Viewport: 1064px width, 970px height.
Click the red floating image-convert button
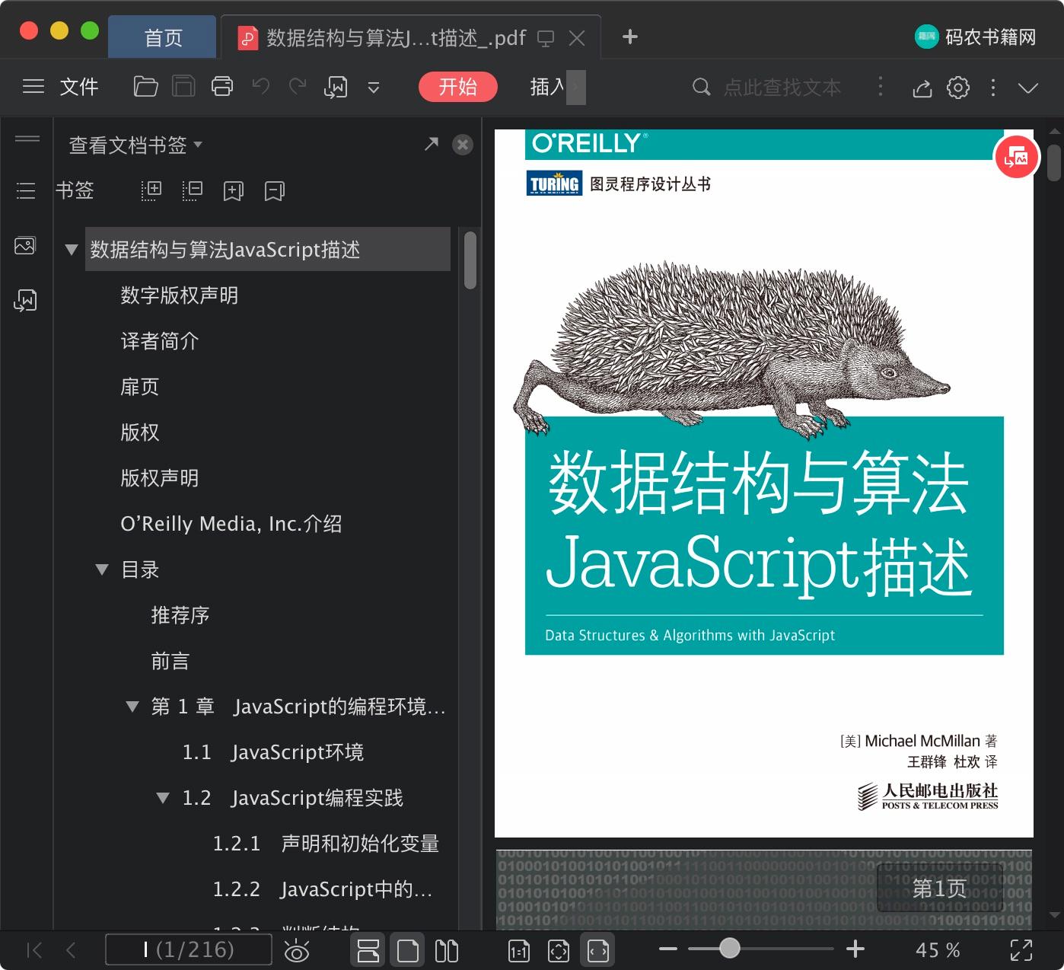[x=1017, y=157]
